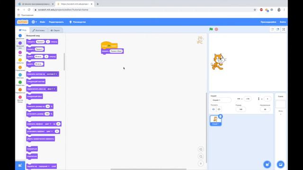The image size is (303, 170).
Task: Select the Sprite1 thumbnail in sprite list
Action: click(216, 120)
